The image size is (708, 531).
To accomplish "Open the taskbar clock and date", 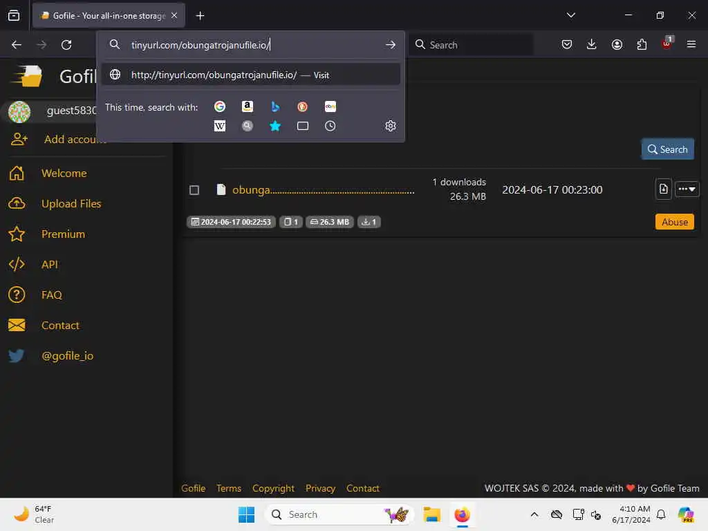I will point(631,514).
